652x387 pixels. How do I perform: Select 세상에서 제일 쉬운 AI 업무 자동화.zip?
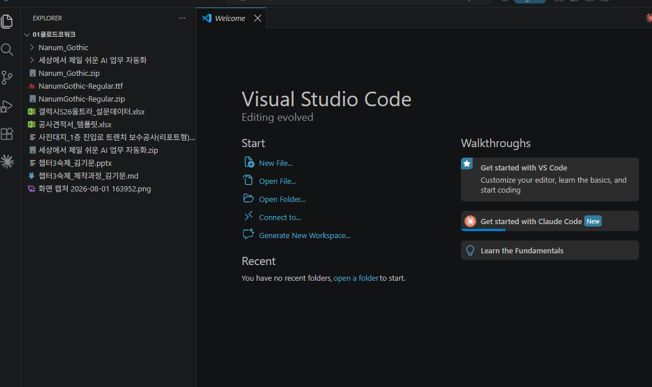108,151
